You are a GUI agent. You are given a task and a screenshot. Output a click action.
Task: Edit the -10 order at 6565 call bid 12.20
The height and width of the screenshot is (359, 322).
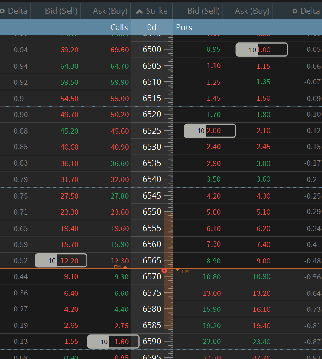[61, 260]
